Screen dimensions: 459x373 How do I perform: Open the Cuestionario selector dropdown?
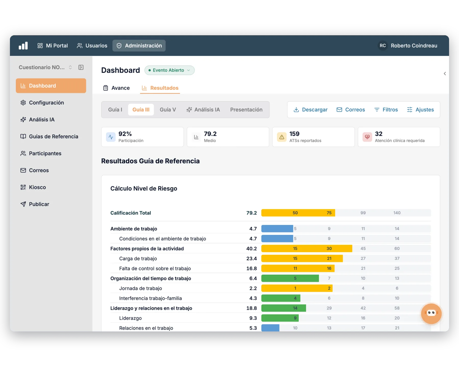pos(45,67)
